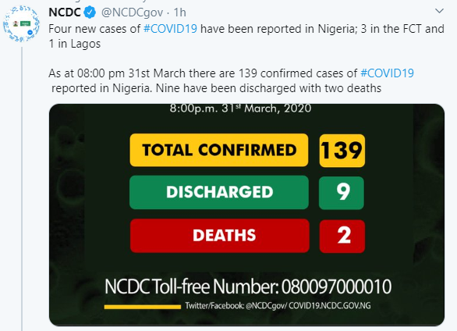Click the first #COVID19 hashtag

click(x=171, y=29)
